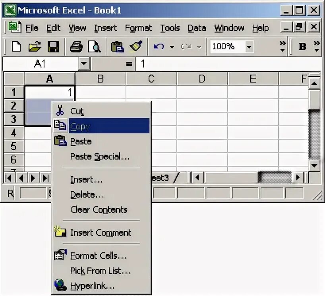Click horizontal scrollbar right arrow
Viewport: 325px width, 296px height.
click(x=298, y=178)
